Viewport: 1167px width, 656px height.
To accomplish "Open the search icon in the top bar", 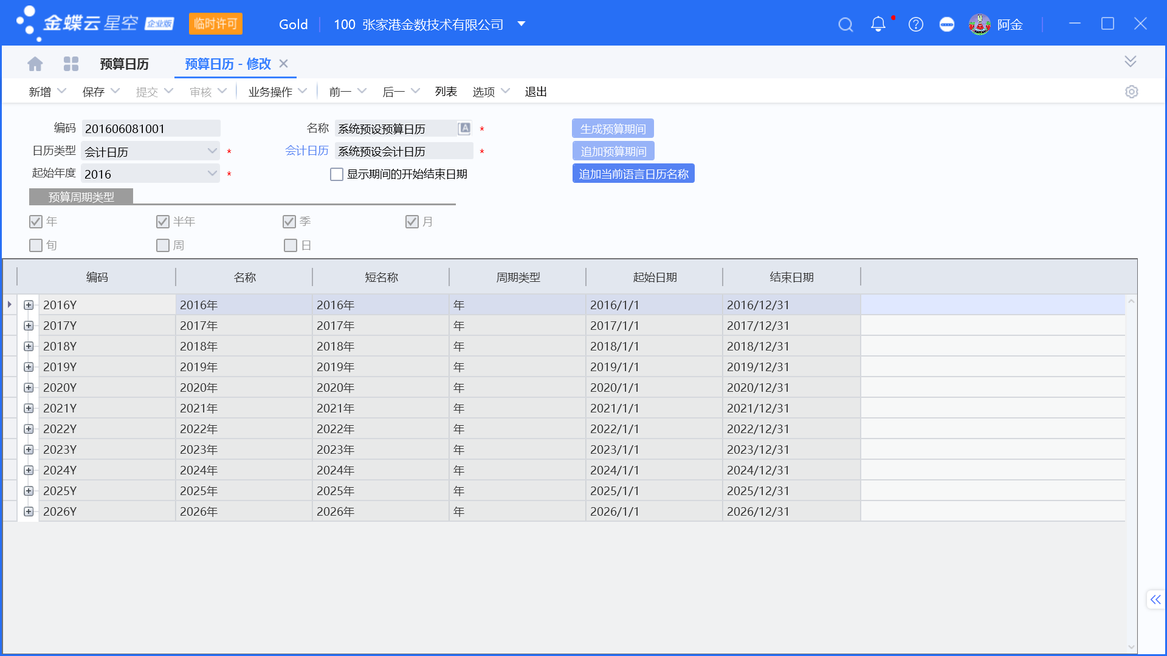I will click(845, 24).
